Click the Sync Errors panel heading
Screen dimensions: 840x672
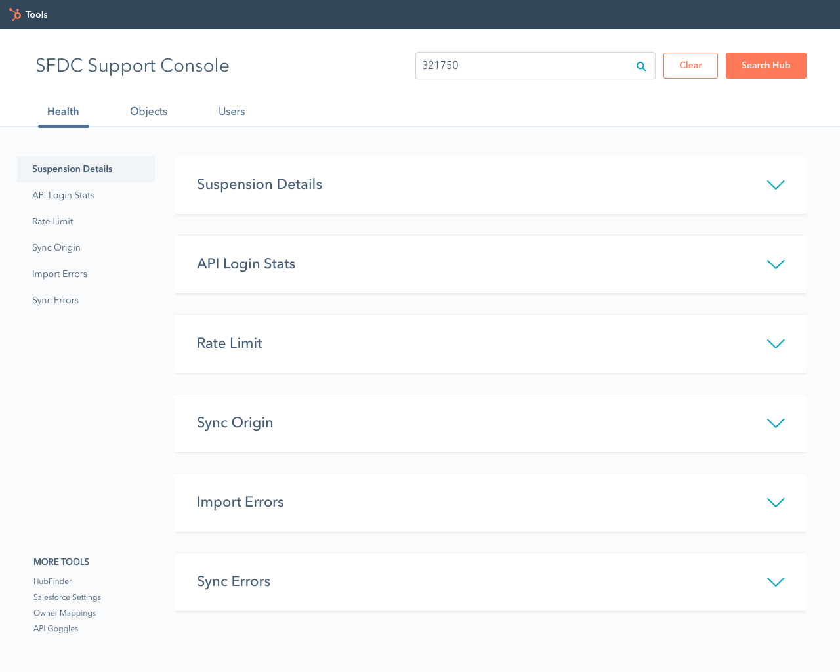point(234,581)
